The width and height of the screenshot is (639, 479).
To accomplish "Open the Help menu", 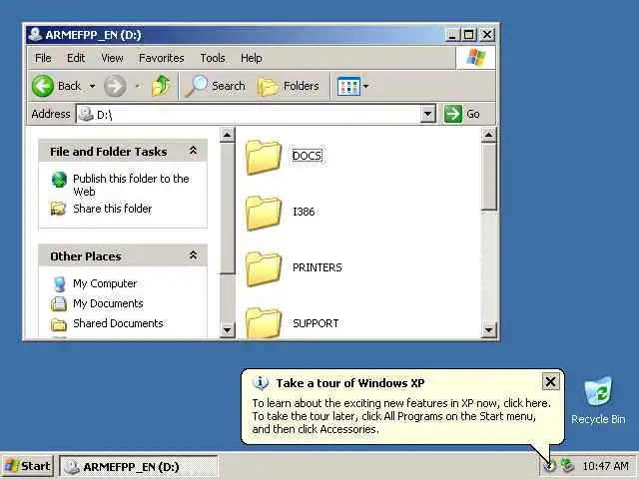I will point(251,58).
